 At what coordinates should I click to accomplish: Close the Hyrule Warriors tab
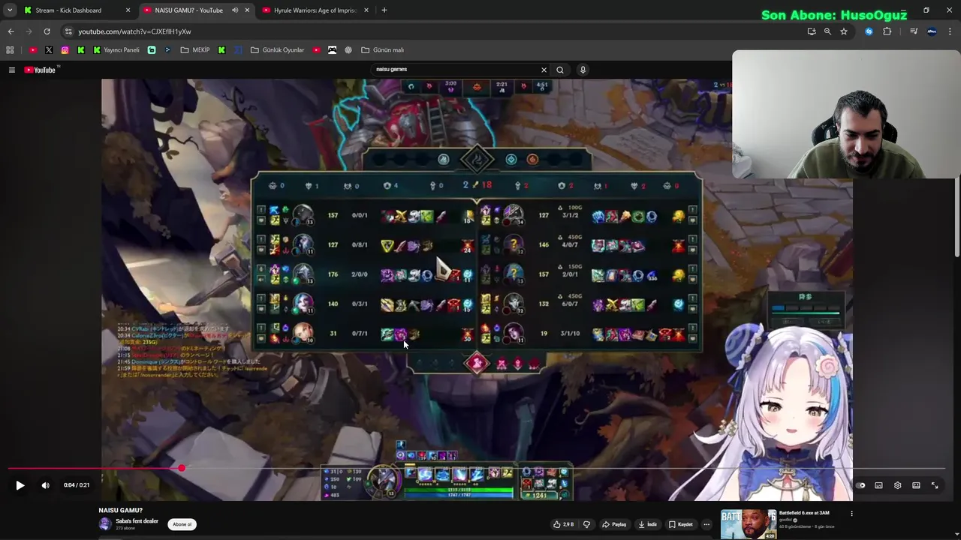[366, 10]
